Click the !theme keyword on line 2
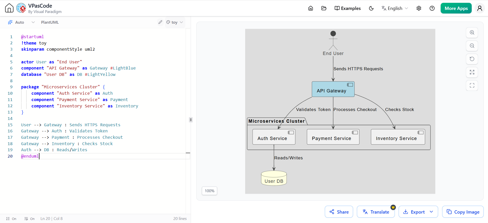 click(29, 43)
